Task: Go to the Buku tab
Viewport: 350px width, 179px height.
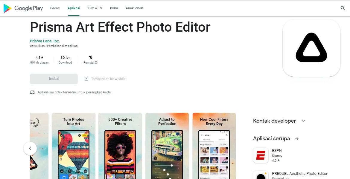Action: pos(114,8)
